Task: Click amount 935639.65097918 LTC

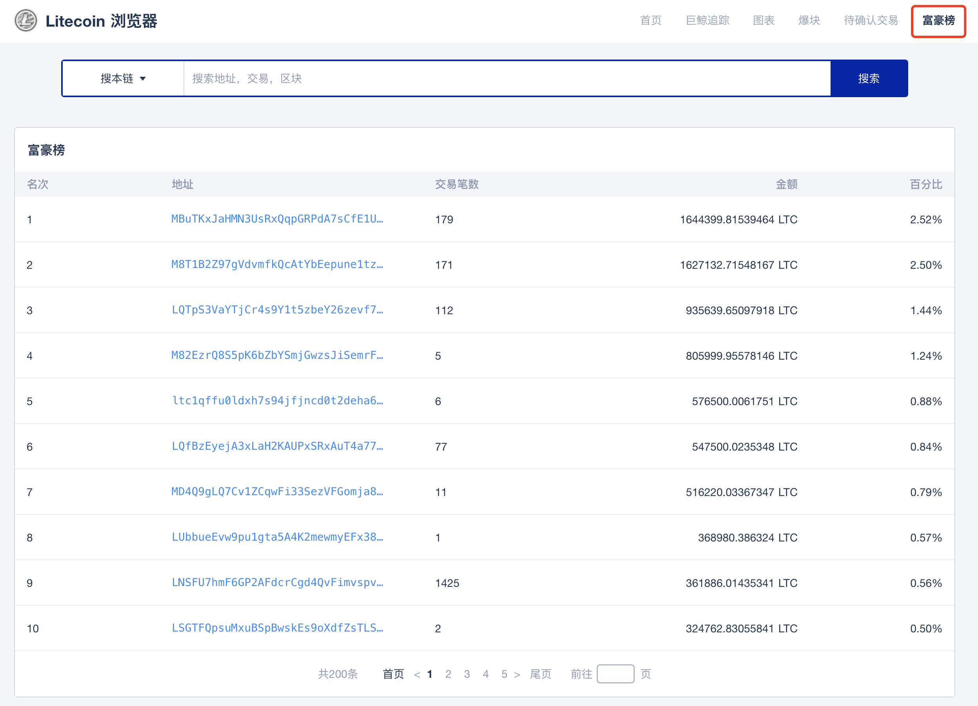Action: pyautogui.click(x=742, y=311)
